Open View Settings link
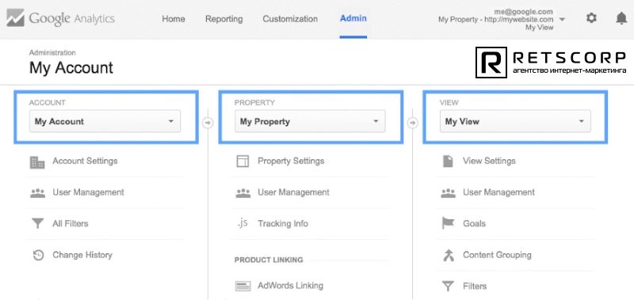 click(x=489, y=161)
